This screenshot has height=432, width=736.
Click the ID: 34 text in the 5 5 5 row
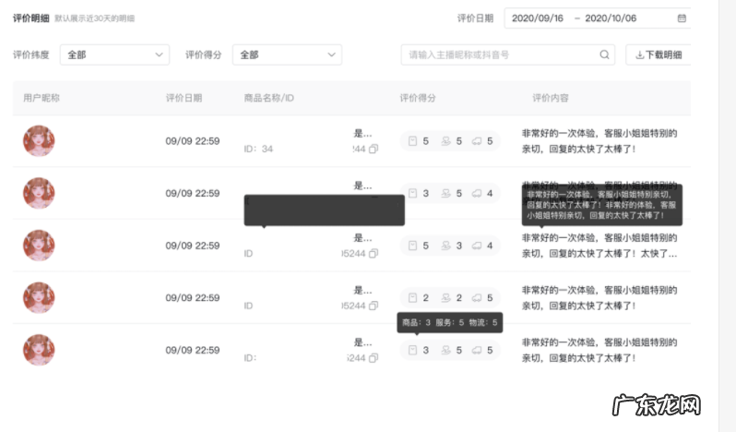(258, 149)
